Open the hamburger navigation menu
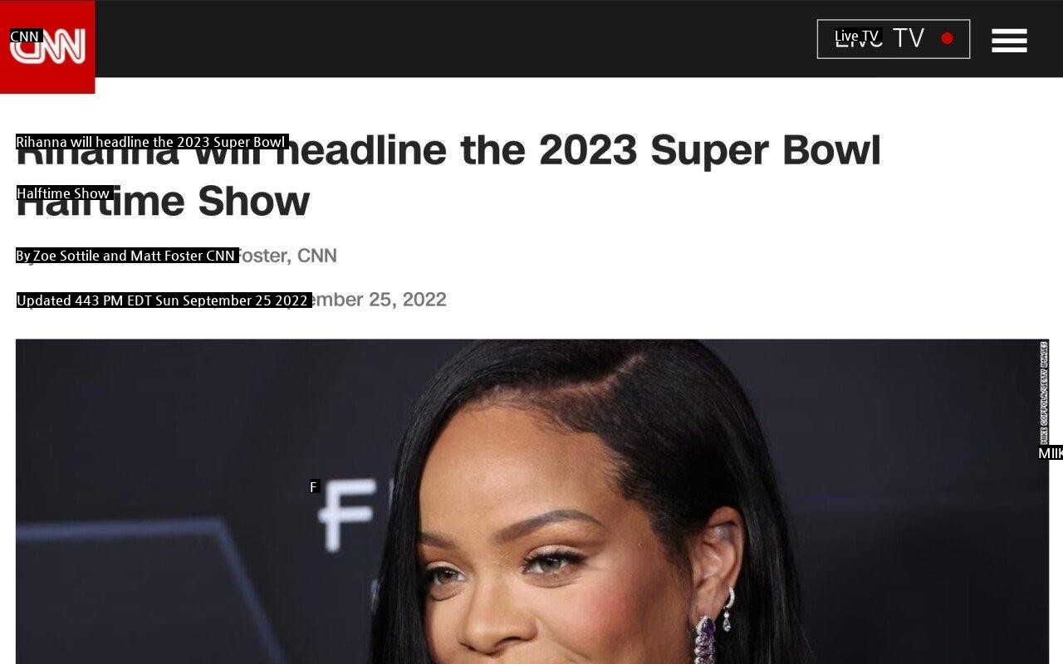The width and height of the screenshot is (1063, 664). pyautogui.click(x=1009, y=40)
